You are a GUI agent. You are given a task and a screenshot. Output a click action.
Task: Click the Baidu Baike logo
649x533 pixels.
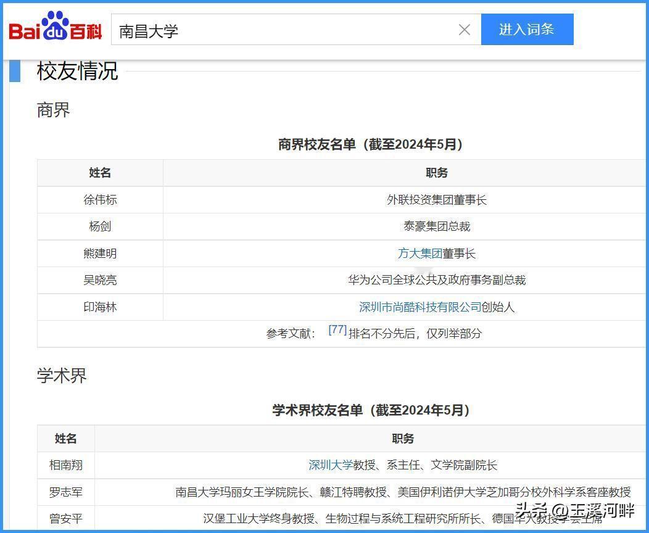(x=56, y=27)
